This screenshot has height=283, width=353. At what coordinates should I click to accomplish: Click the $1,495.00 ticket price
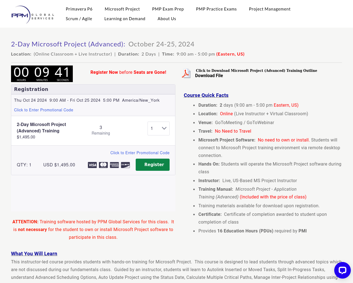point(26,137)
